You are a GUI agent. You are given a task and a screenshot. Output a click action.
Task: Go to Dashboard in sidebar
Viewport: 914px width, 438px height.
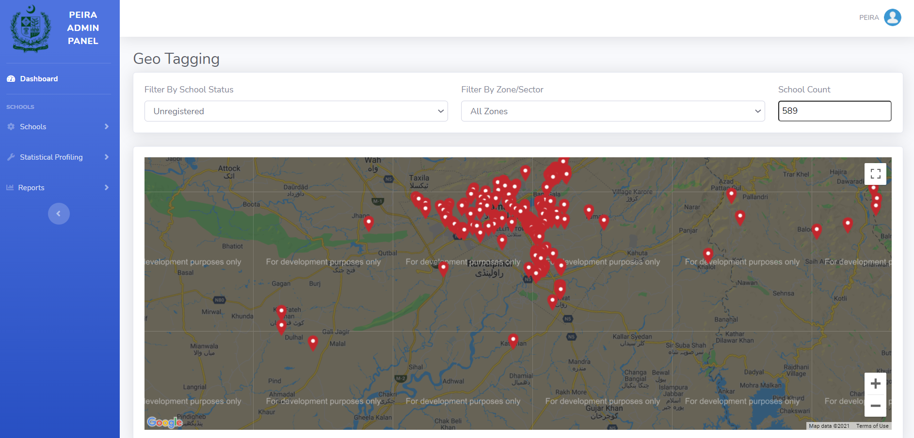[39, 79]
